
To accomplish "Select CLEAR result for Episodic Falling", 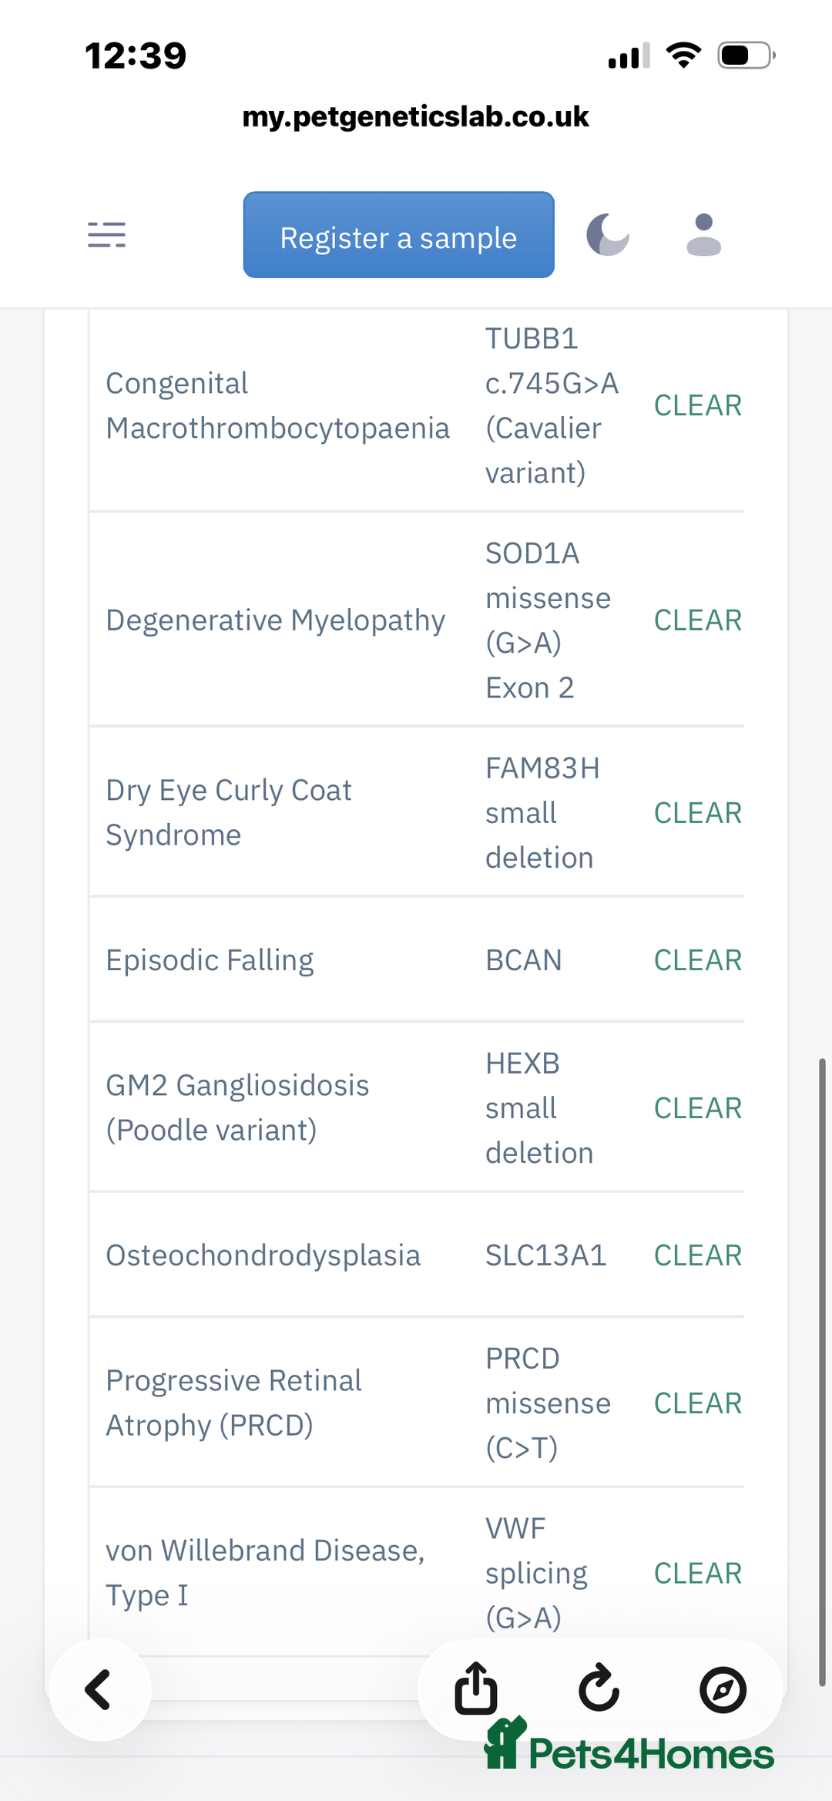I will pyautogui.click(x=697, y=960).
